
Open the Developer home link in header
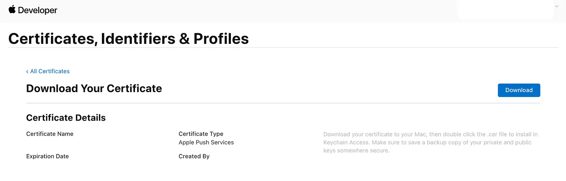point(38,10)
